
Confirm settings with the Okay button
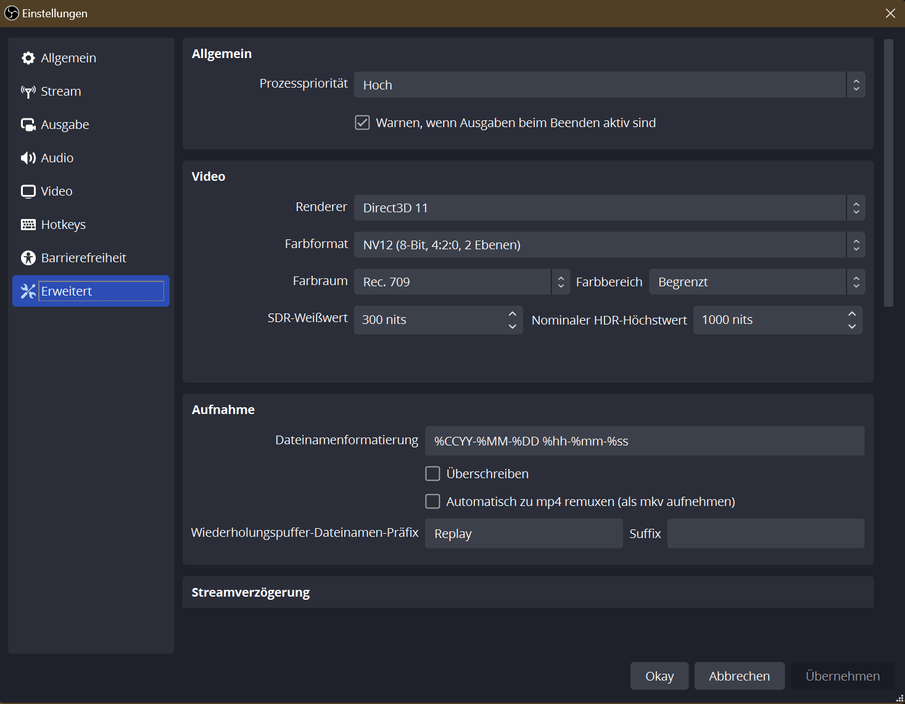click(659, 676)
